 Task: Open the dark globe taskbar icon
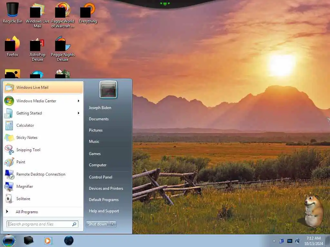(69, 241)
